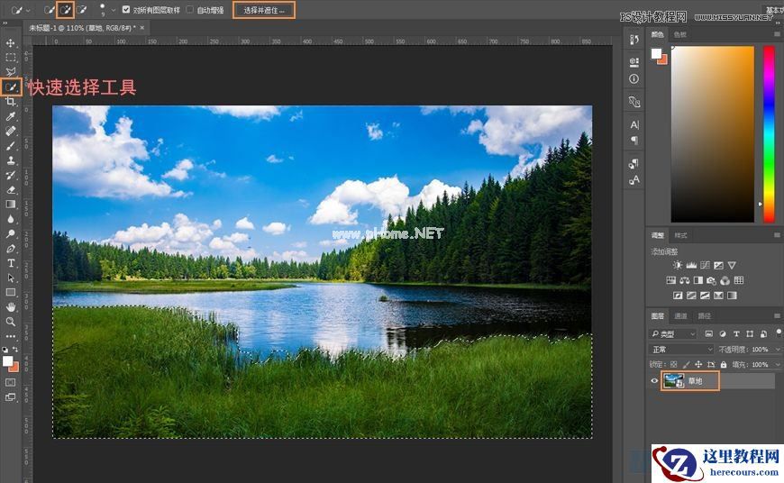The height and width of the screenshot is (483, 784).
Task: Add a Levels adjustment
Action: (x=691, y=265)
